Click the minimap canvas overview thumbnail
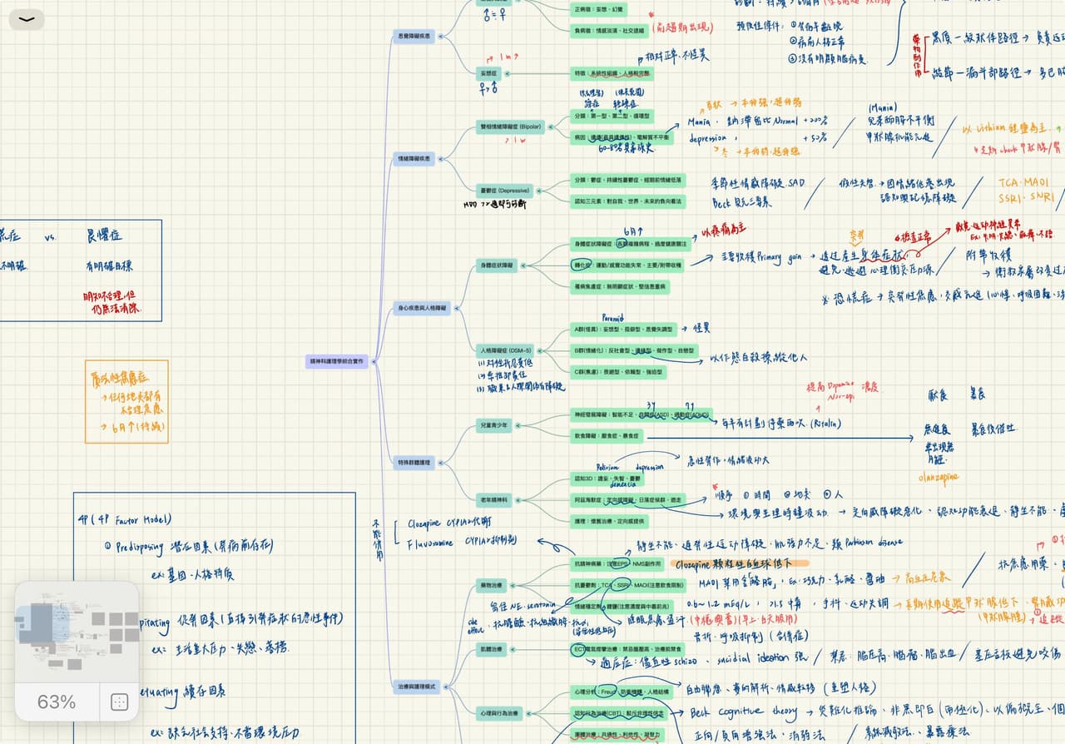Screen dimensions: 1065x744 [77, 632]
